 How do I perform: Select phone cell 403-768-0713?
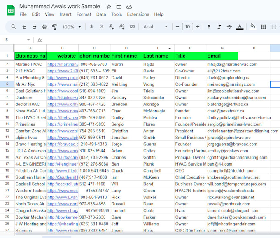94,111
